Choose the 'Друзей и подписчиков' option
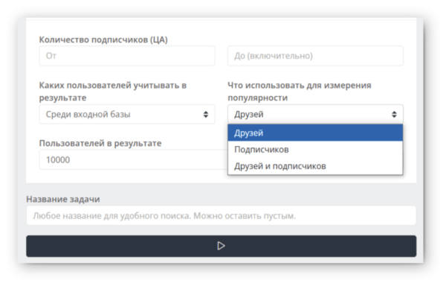 click(x=315, y=166)
